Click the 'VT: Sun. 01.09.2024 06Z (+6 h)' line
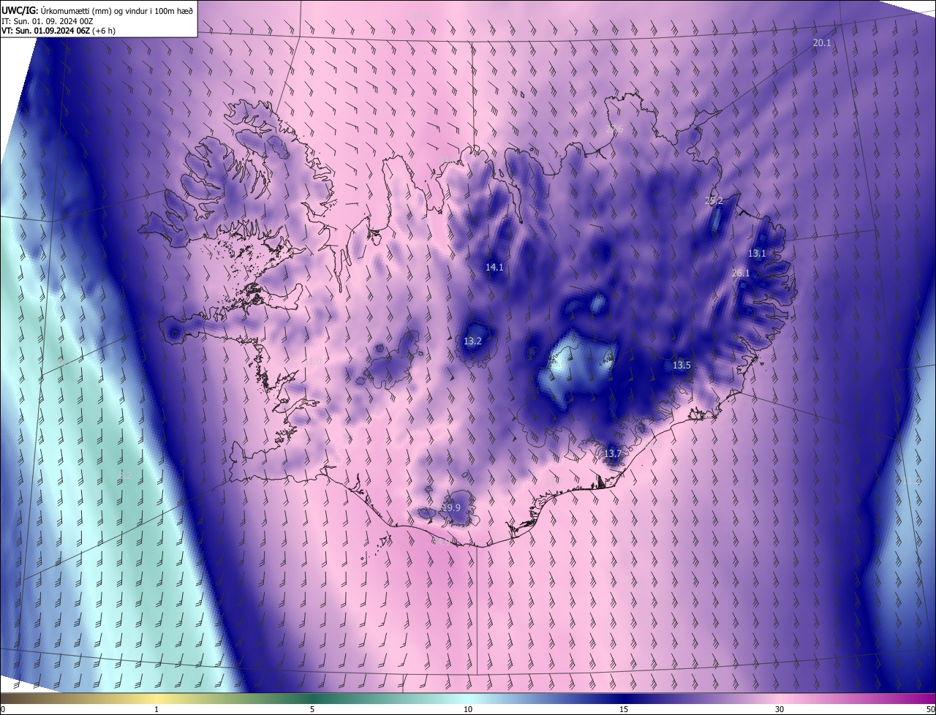936x715 pixels. click(58, 31)
